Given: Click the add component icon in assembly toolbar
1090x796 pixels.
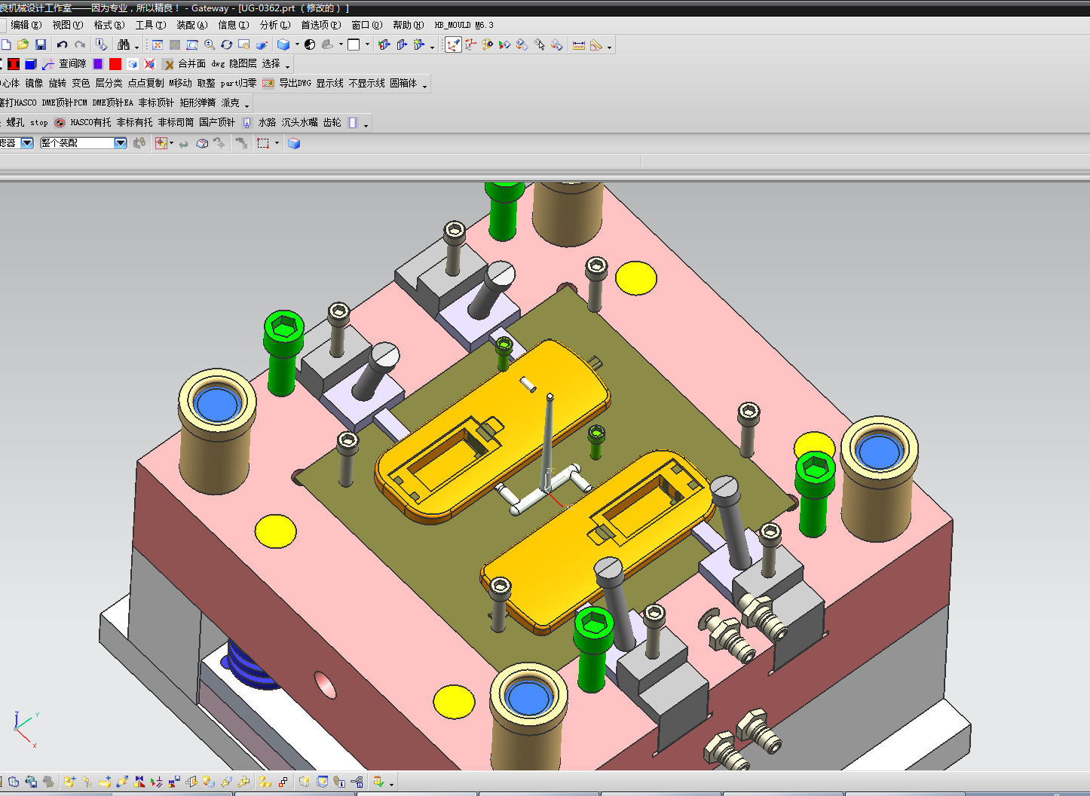Looking at the screenshot, I should 69,782.
